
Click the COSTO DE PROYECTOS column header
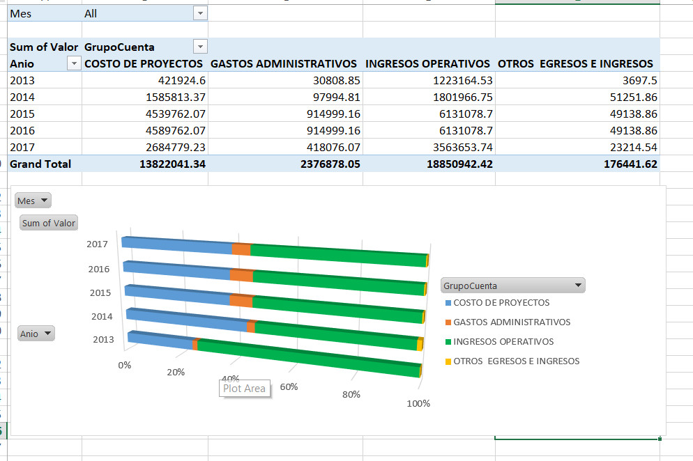click(144, 63)
